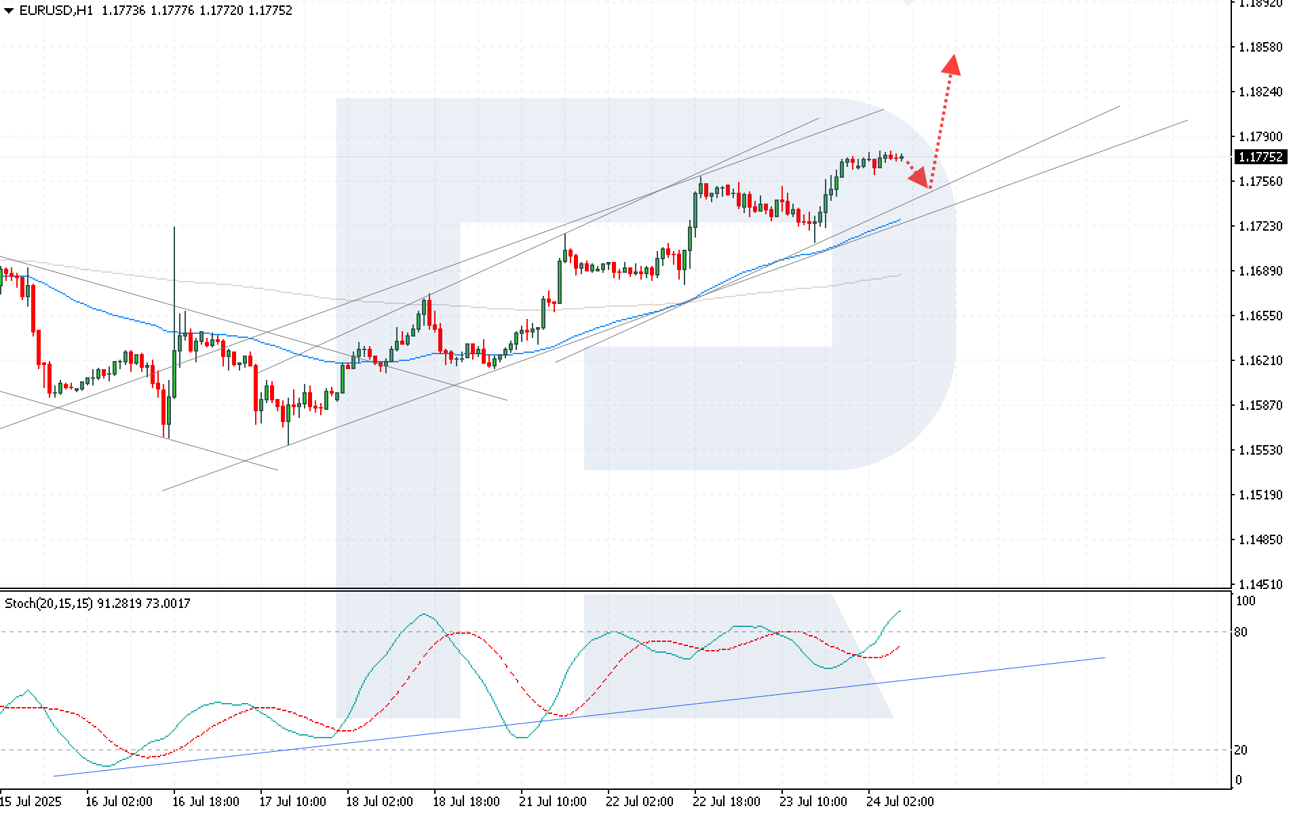Select the 15 Jul 2025 date label
The image size is (1293, 817).
31,801
